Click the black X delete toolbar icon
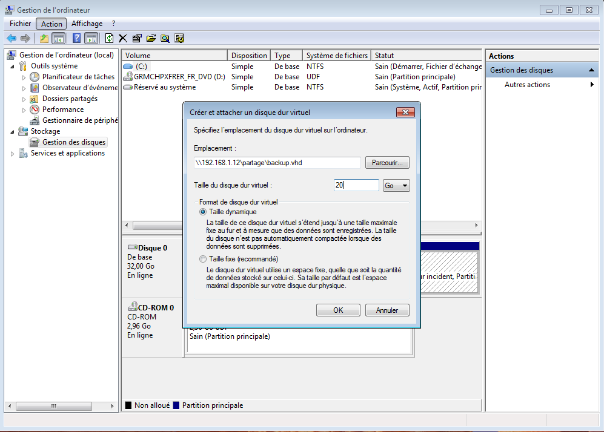The width and height of the screenshot is (604, 432). point(123,38)
